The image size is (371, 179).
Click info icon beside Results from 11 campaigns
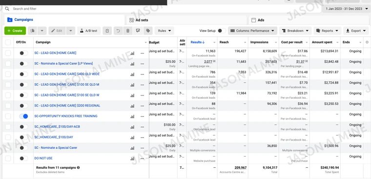tap(78, 167)
